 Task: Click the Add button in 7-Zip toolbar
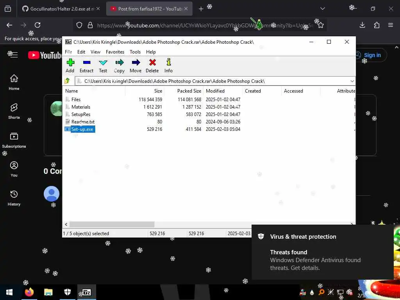tap(70, 66)
